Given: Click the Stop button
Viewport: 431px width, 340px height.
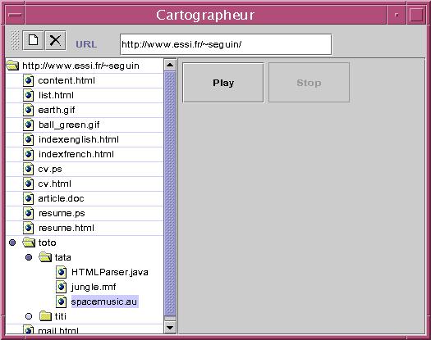Looking at the screenshot, I should coord(309,83).
